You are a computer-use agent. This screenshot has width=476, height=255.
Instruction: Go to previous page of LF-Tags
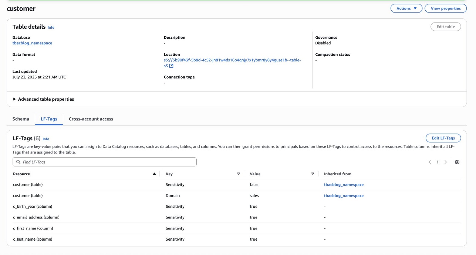tap(430, 162)
